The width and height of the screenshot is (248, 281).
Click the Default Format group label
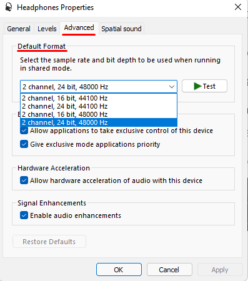point(42,46)
